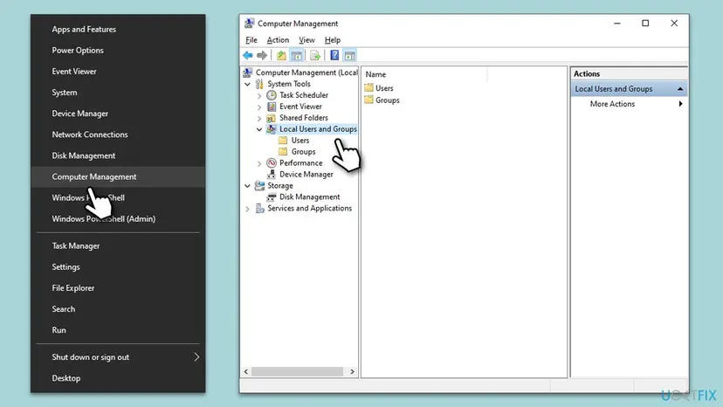Expand the Event Viewer tree node
723x407 pixels.
[259, 107]
